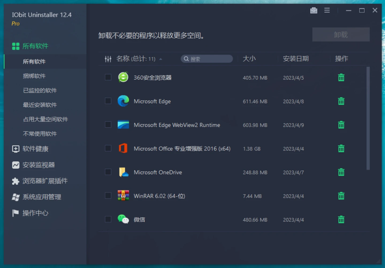The width and height of the screenshot is (385, 268).
Task: Open the toolbox briefcase icon
Action: 314,10
